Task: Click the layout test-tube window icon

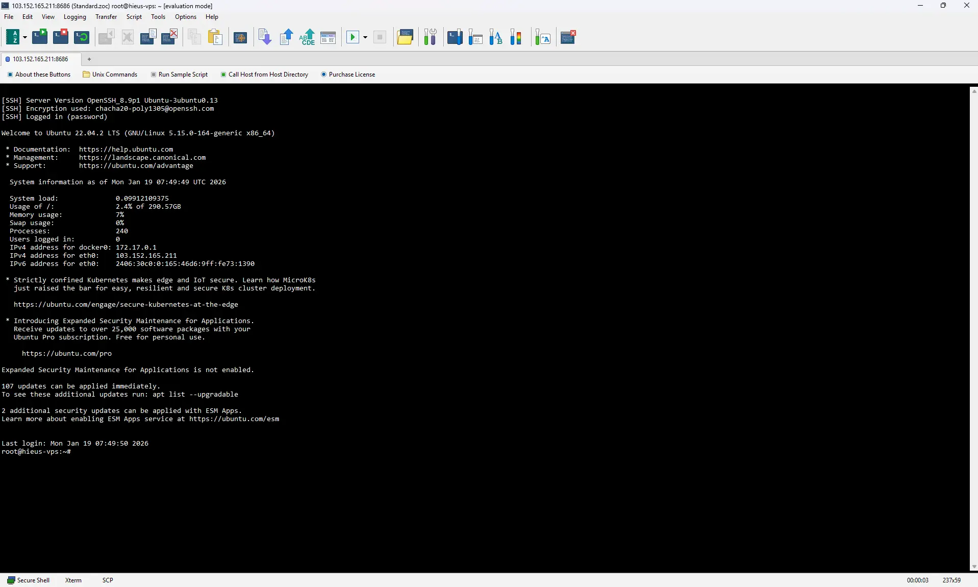Action: coord(475,37)
